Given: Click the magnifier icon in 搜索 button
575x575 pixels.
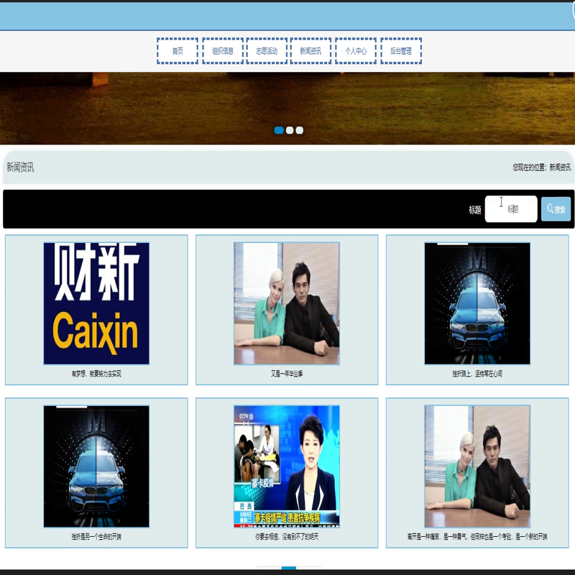Looking at the screenshot, I should pos(550,208).
